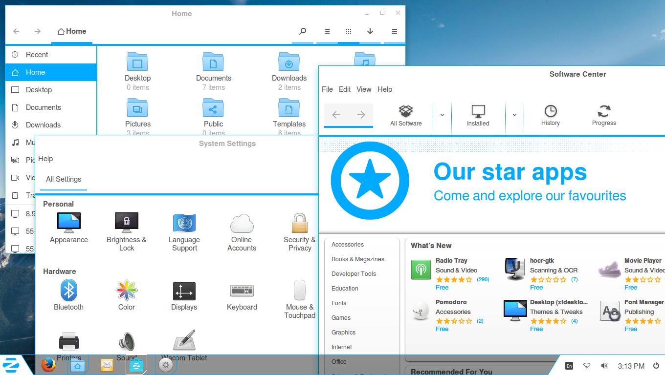
Task: Check Progress in Software Center
Action: pyautogui.click(x=604, y=115)
